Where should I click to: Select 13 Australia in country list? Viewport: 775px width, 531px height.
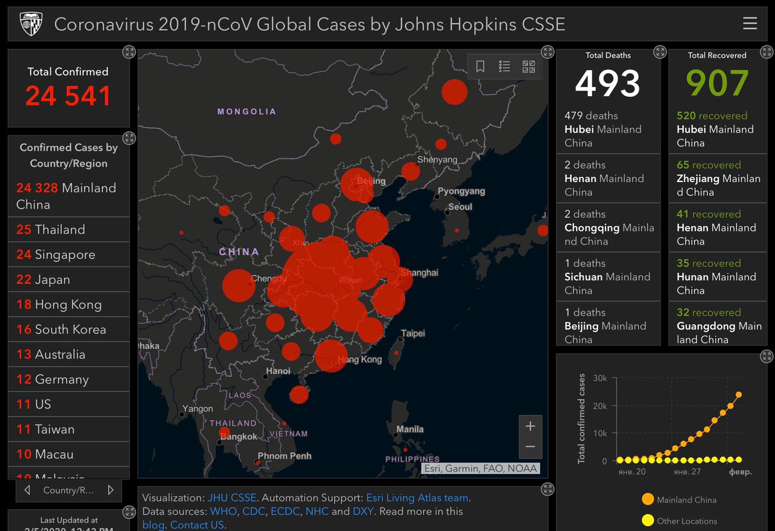point(68,354)
